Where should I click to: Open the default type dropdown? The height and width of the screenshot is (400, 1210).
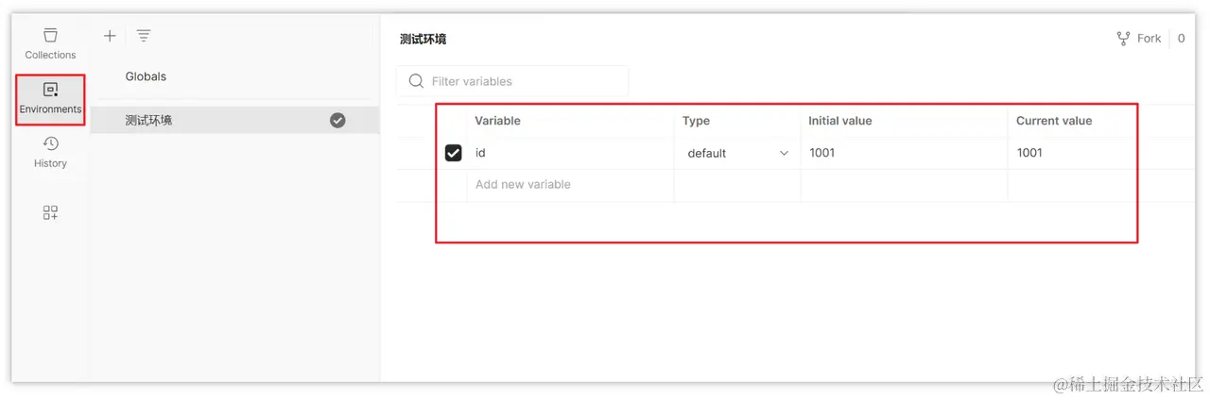[x=737, y=153]
